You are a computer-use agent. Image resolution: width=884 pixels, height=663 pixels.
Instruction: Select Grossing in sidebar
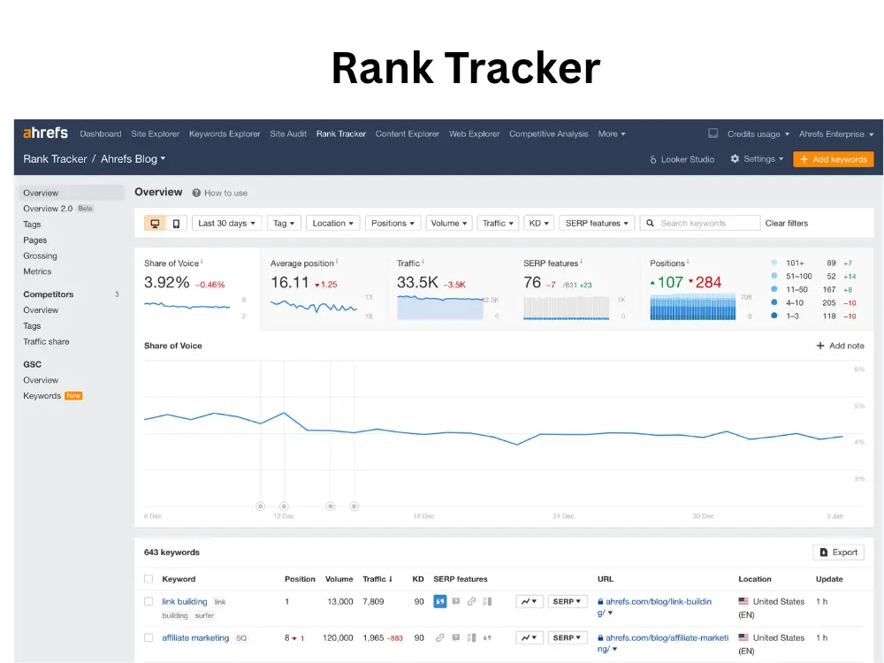(x=40, y=256)
